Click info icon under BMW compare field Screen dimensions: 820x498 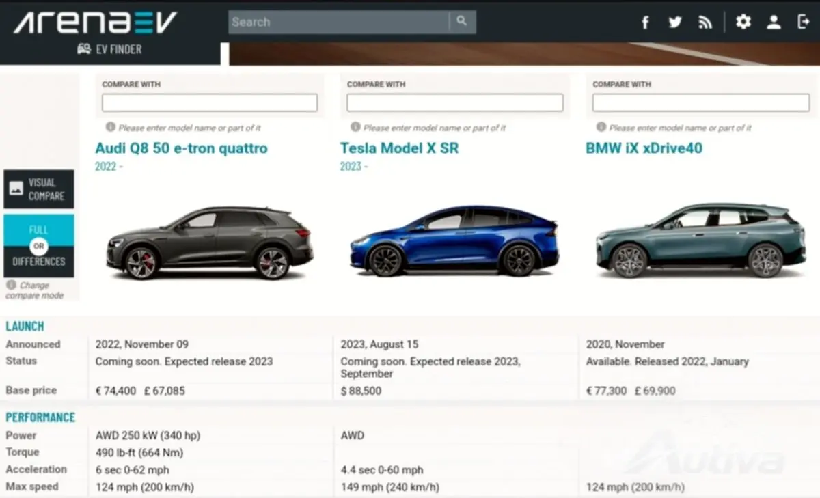click(x=601, y=127)
